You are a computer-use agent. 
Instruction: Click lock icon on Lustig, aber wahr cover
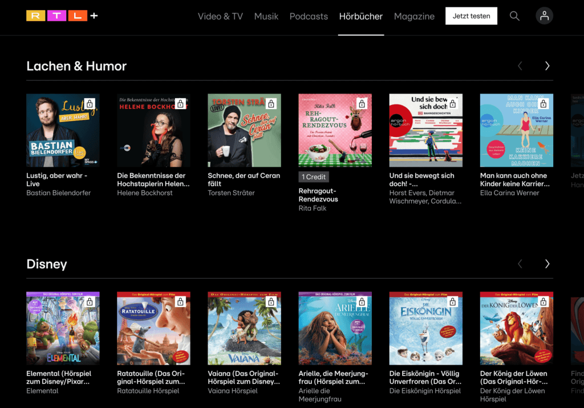(90, 104)
